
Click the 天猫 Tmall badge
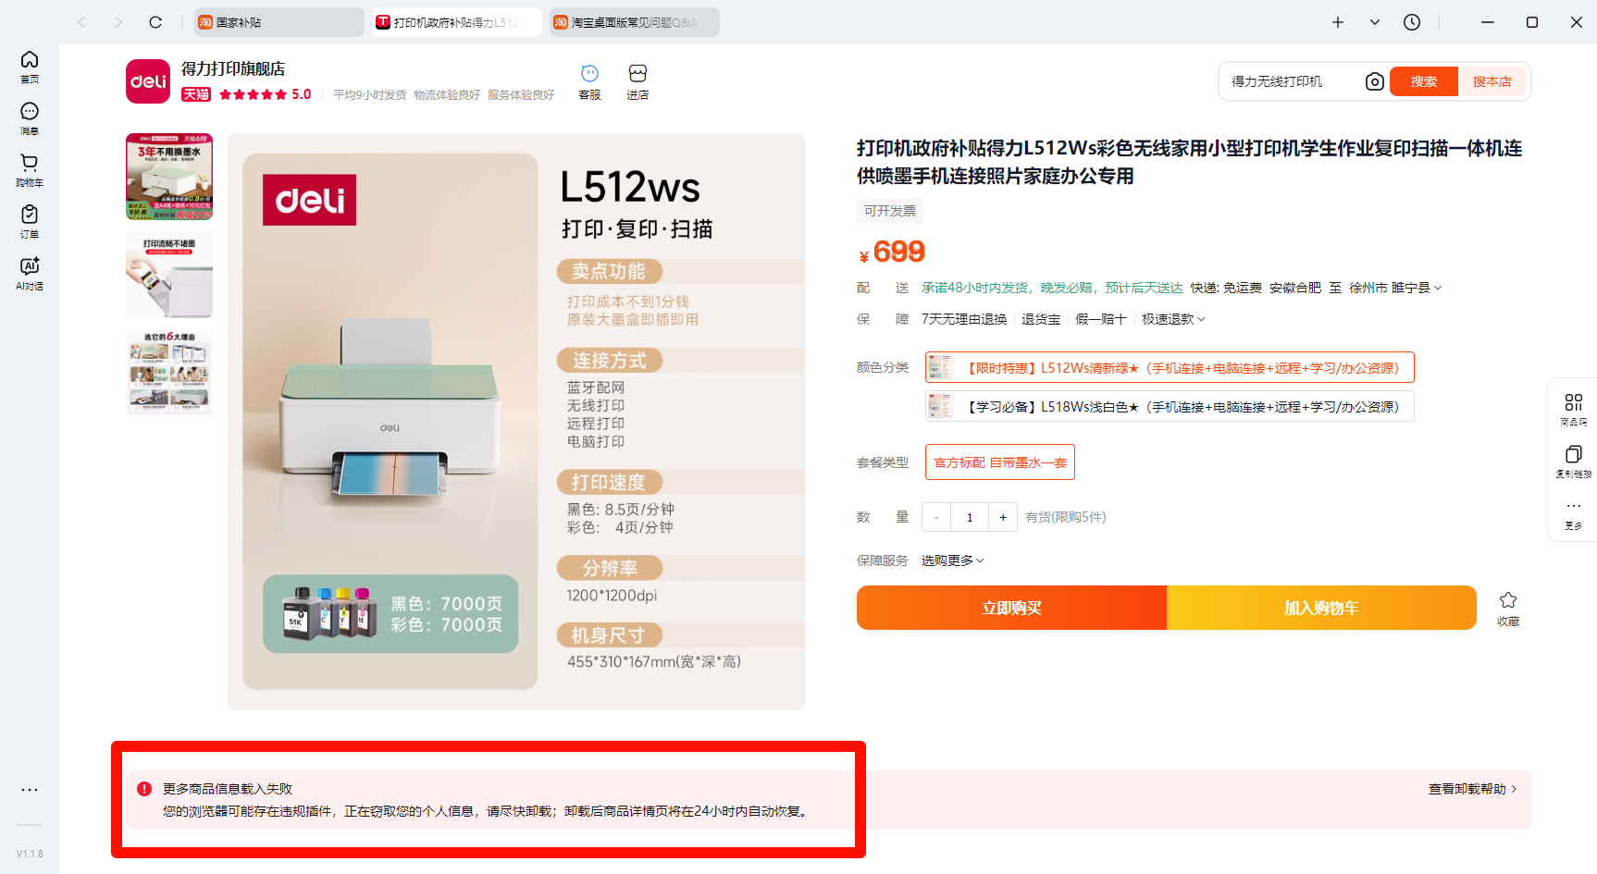click(x=196, y=94)
